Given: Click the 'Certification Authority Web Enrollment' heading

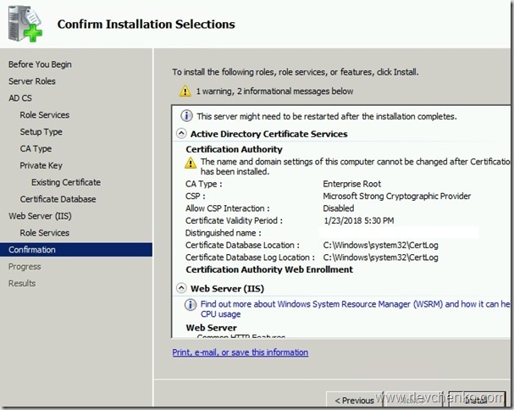Looking at the screenshot, I should point(269,269).
